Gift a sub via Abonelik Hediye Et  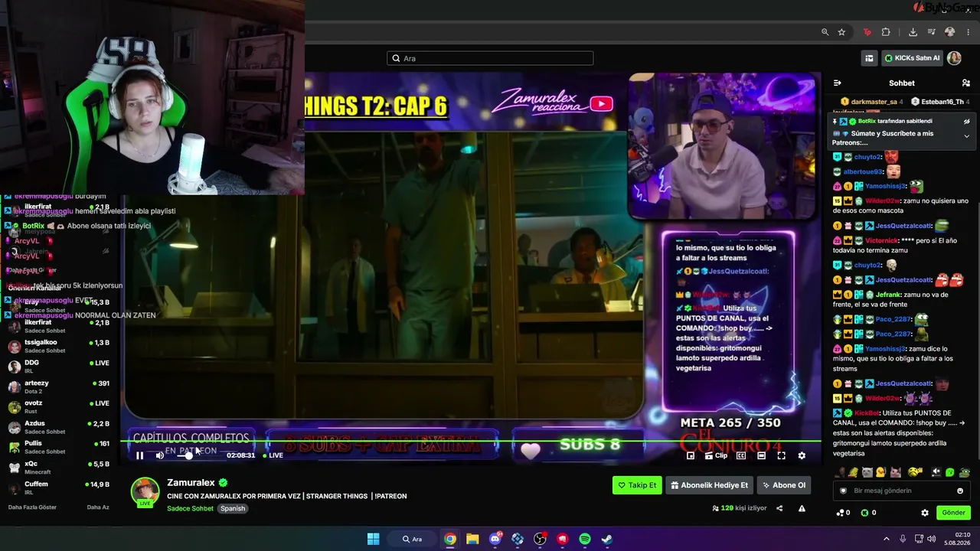(709, 485)
